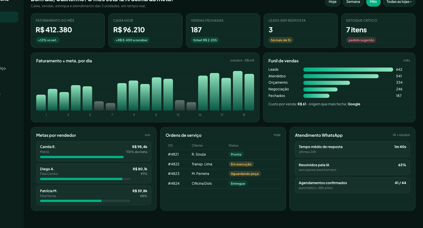Click the tallest bar in the revenue chart

[238, 91]
